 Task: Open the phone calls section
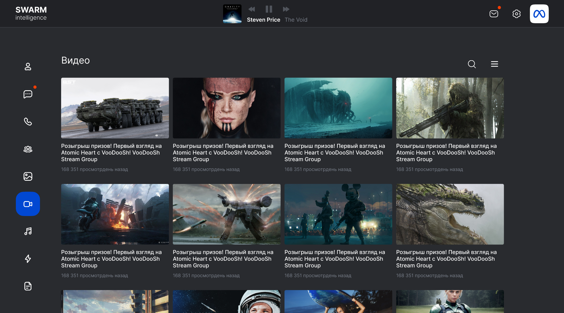point(28,122)
